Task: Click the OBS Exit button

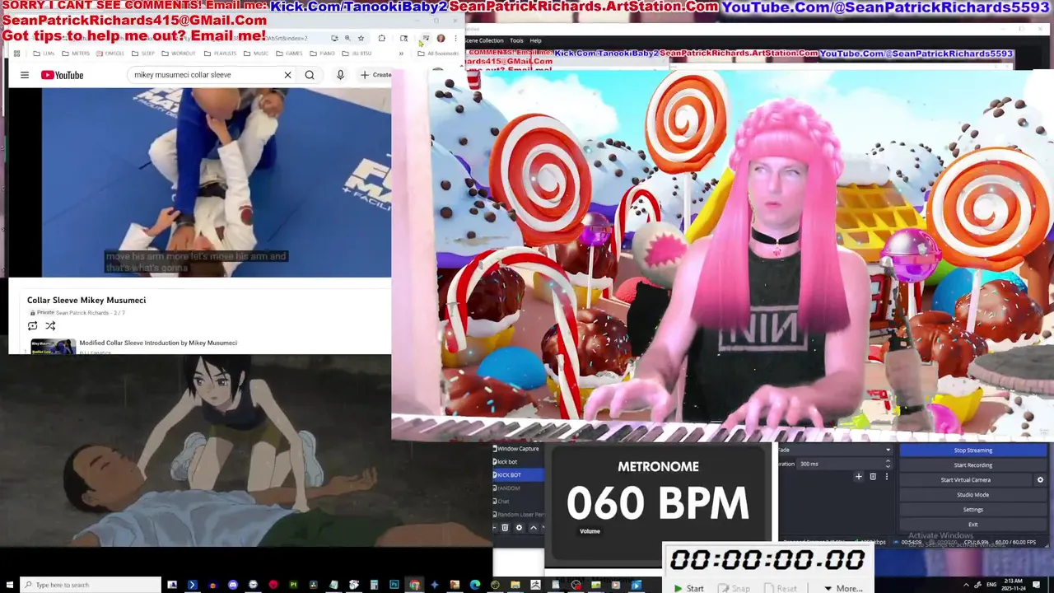Action: coord(972,525)
